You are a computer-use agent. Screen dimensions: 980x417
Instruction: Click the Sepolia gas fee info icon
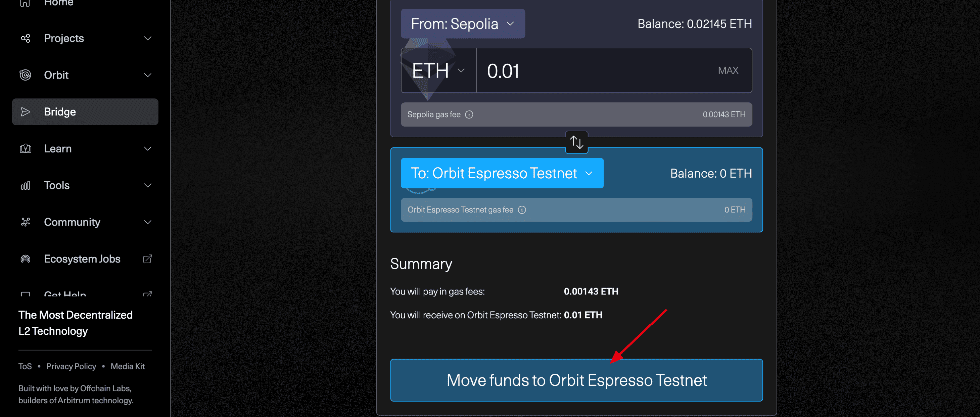(x=469, y=114)
